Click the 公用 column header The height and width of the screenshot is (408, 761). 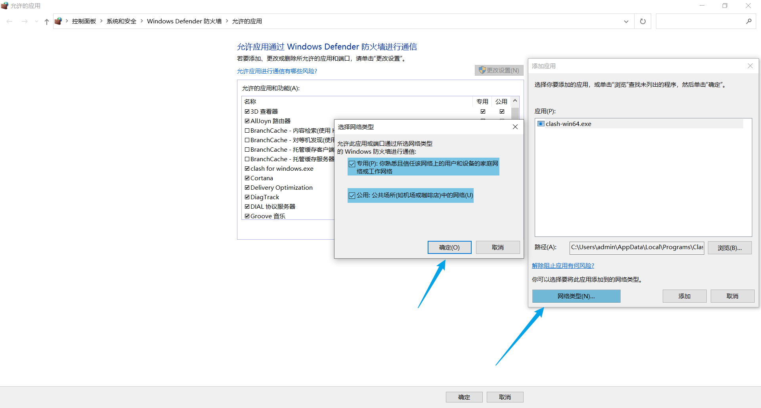(x=501, y=102)
